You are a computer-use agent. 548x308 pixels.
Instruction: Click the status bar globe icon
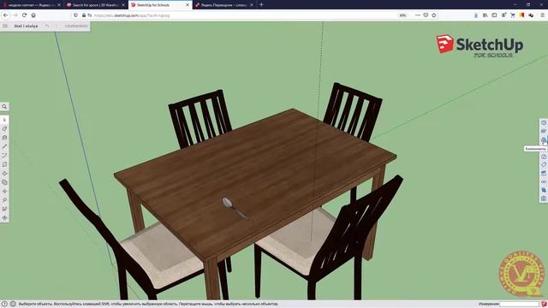point(13,305)
